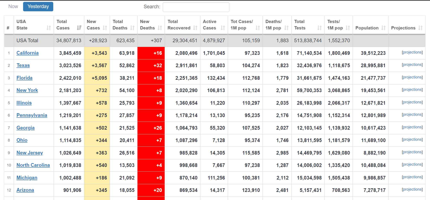
Task: Sort table by New Deaths icon
Action: (x=160, y=28)
